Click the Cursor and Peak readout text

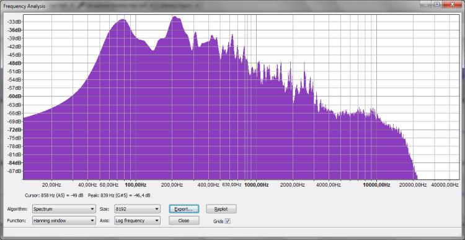pos(88,195)
